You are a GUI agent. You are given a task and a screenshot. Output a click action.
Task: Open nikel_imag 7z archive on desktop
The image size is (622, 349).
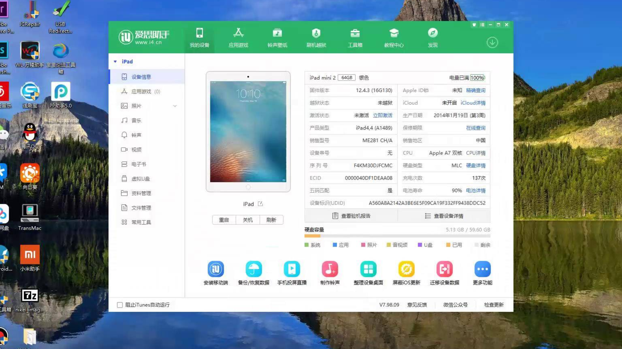tap(30, 300)
